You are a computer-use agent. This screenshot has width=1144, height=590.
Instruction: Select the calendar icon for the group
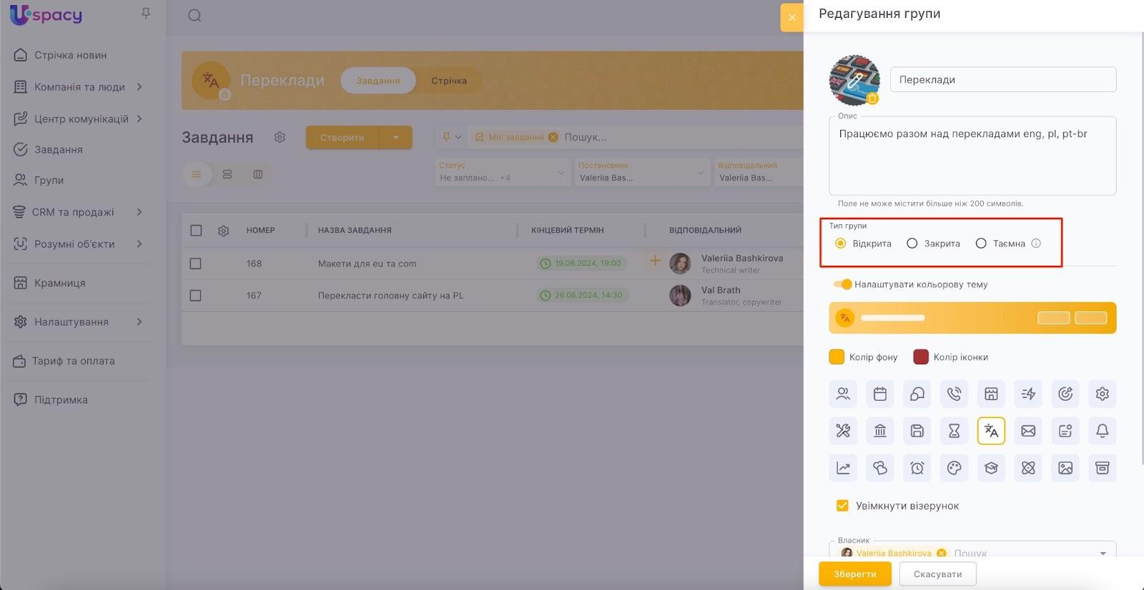point(880,394)
